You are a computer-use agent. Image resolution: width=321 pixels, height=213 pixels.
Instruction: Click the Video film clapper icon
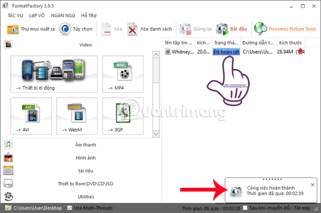pyautogui.click(x=8, y=44)
